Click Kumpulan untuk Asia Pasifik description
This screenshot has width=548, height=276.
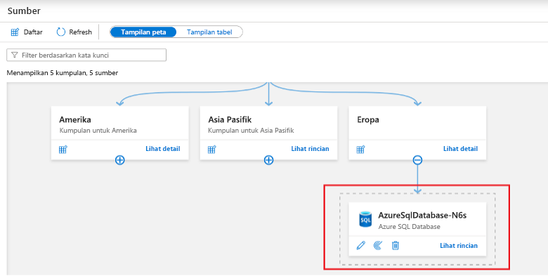coord(251,131)
